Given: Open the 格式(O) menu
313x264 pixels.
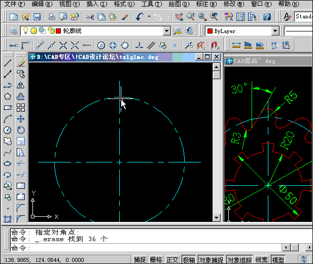Looking at the screenshot, I should coord(124,4).
